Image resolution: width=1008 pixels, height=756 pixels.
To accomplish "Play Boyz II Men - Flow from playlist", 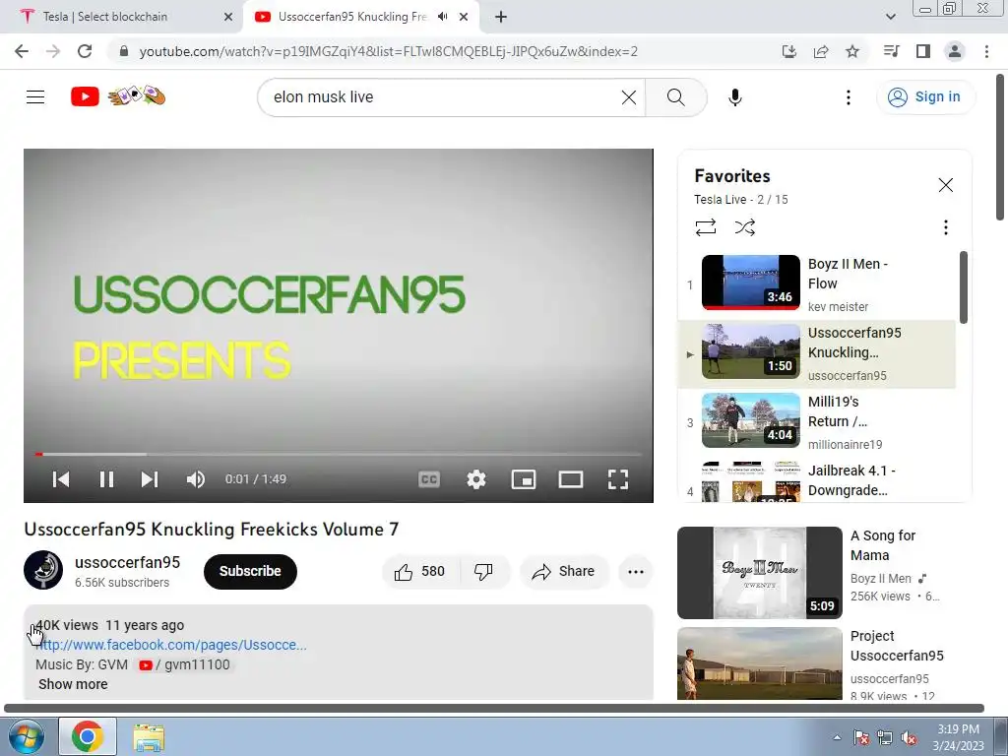I will pyautogui.click(x=816, y=284).
